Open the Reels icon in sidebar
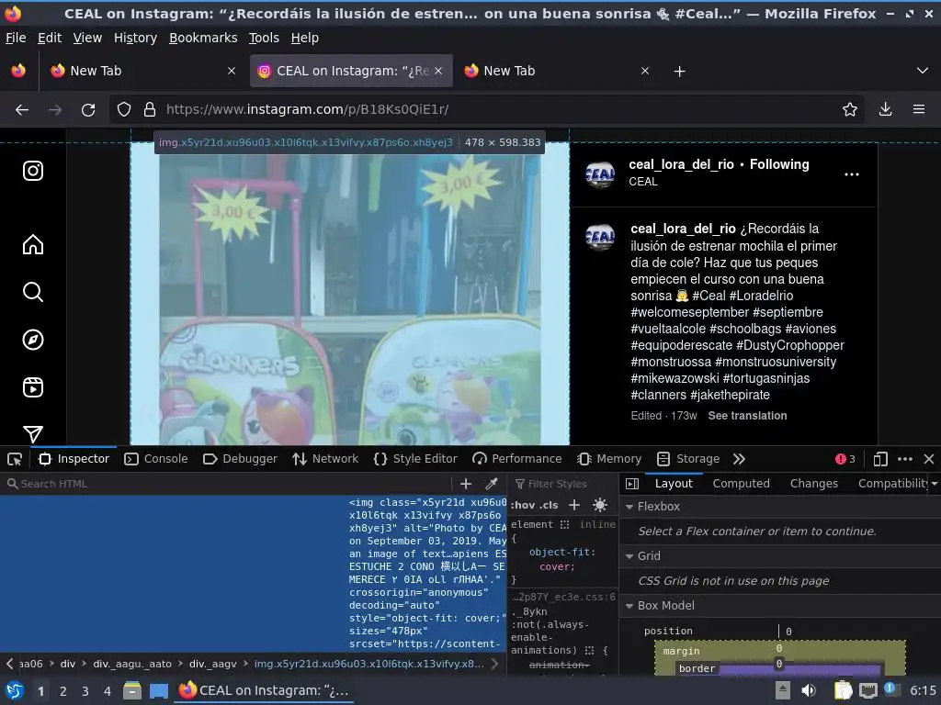The height and width of the screenshot is (705, 941). click(x=33, y=387)
